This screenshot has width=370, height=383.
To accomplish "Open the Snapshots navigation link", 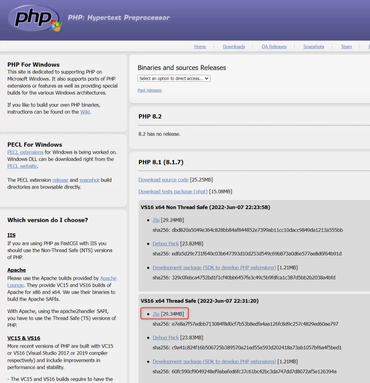I will click(314, 47).
